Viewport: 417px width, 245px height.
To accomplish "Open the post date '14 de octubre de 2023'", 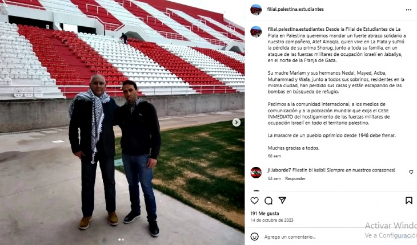I will (272, 220).
